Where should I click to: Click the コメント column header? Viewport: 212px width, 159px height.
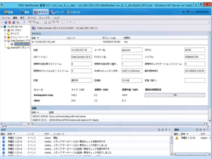coord(84,38)
